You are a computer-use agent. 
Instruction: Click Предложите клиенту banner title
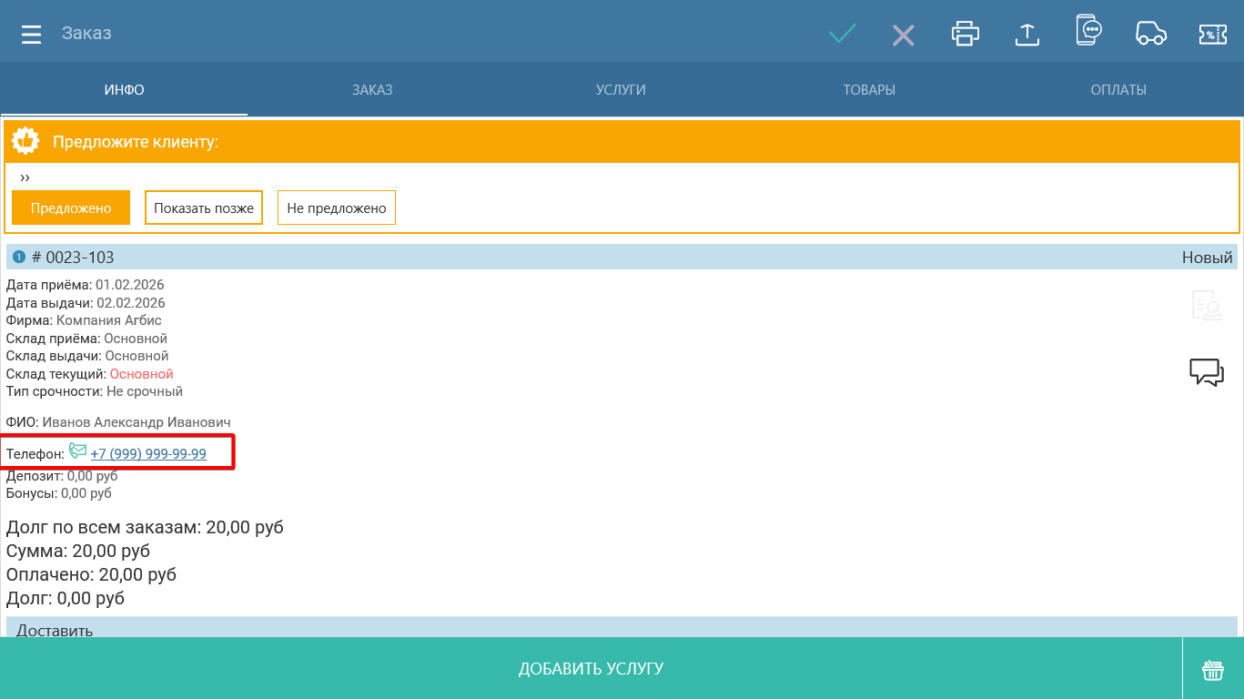click(x=136, y=142)
